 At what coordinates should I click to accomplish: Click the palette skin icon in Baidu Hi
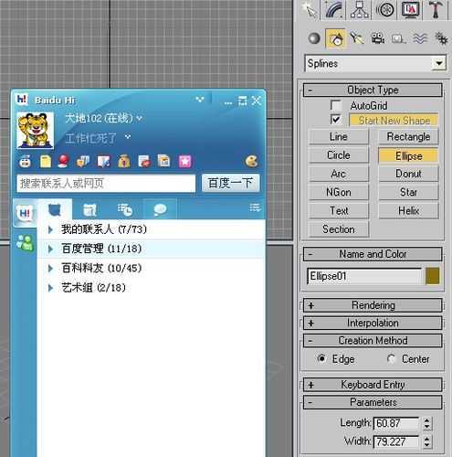click(251, 161)
